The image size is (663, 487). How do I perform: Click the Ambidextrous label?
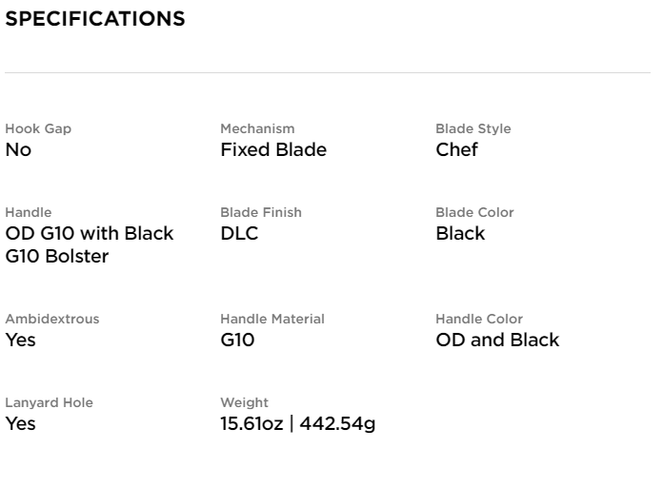(52, 319)
